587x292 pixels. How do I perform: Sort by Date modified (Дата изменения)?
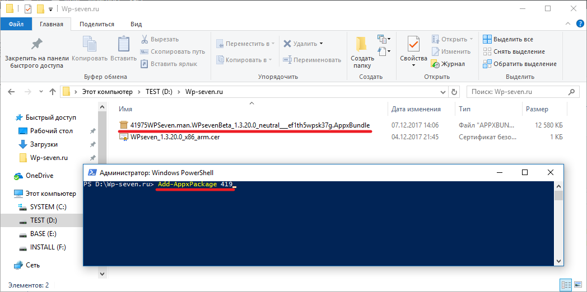pos(416,109)
